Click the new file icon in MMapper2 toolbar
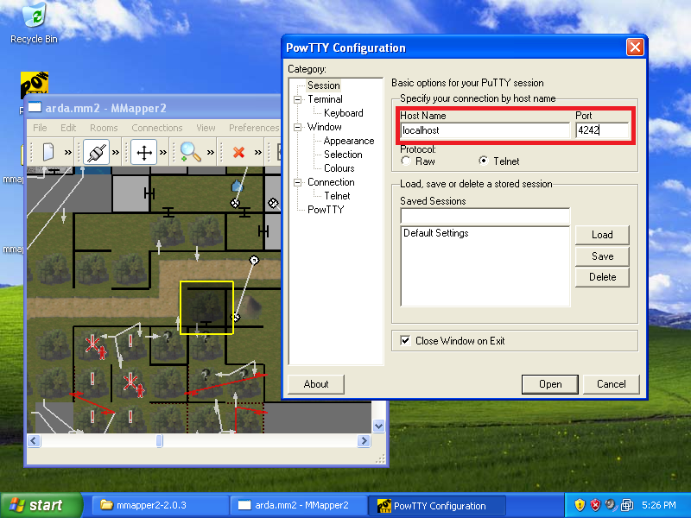This screenshot has width=691, height=518. tap(48, 153)
